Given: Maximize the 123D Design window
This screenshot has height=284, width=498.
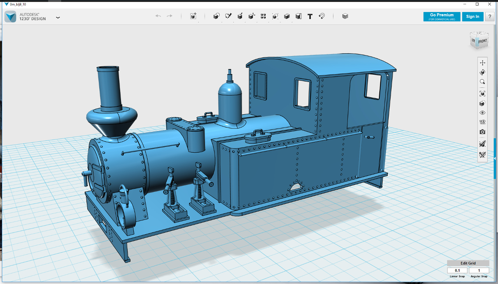Looking at the screenshot, I should pyautogui.click(x=477, y=4).
